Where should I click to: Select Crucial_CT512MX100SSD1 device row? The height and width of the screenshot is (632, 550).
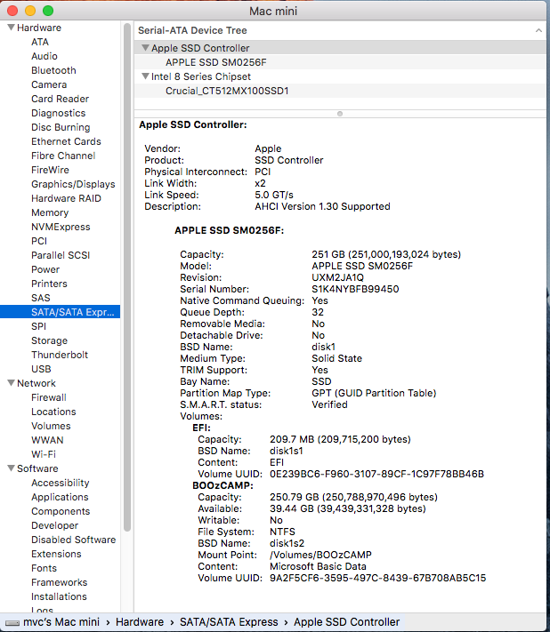(340, 91)
